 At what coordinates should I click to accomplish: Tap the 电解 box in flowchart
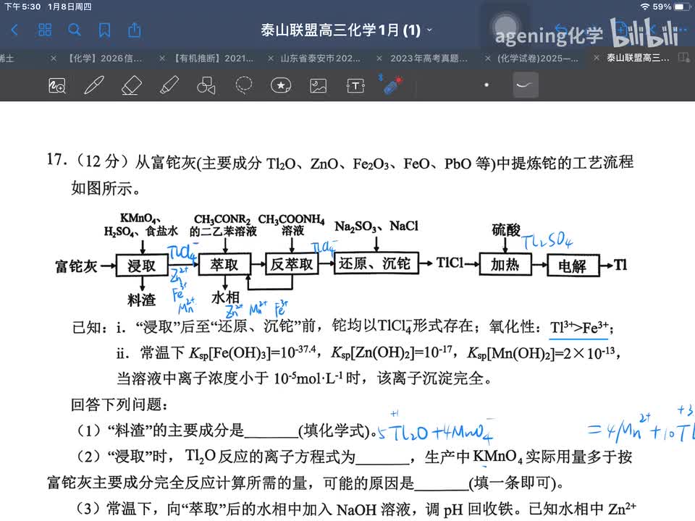click(x=573, y=266)
